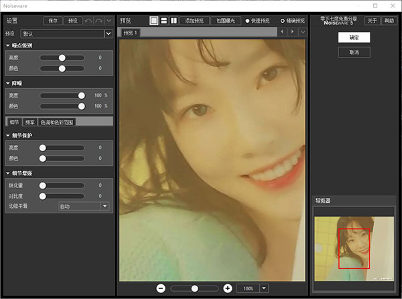Viewport: 402px width, 299px height.
Task: Go to previous preview tab arrow
Action: point(282,32)
